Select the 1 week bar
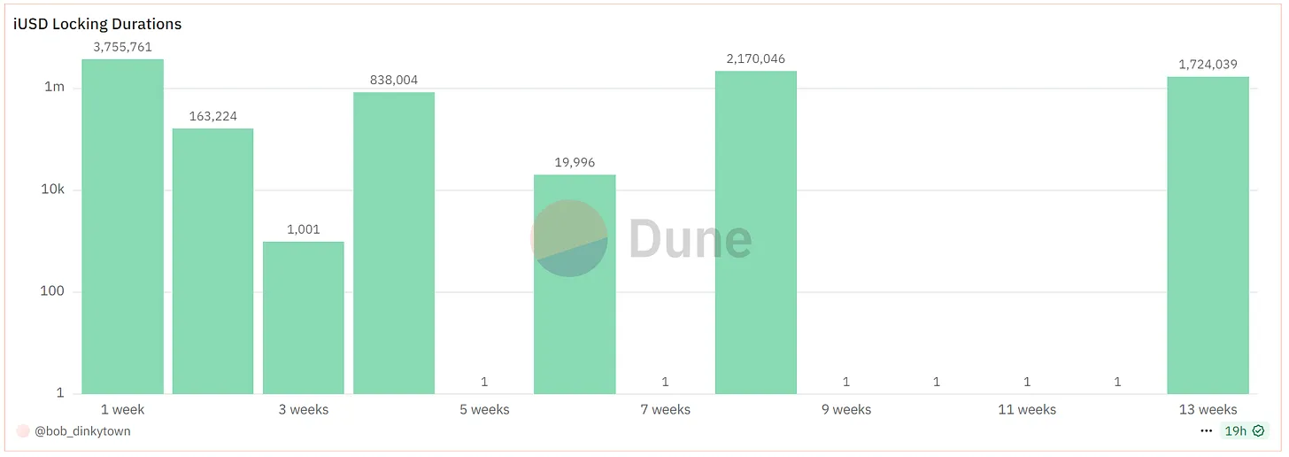Image resolution: width=1289 pixels, height=457 pixels. [x=123, y=227]
